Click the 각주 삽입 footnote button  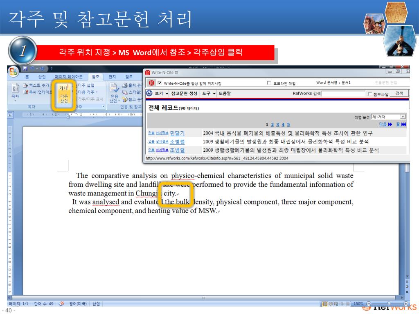(64, 95)
